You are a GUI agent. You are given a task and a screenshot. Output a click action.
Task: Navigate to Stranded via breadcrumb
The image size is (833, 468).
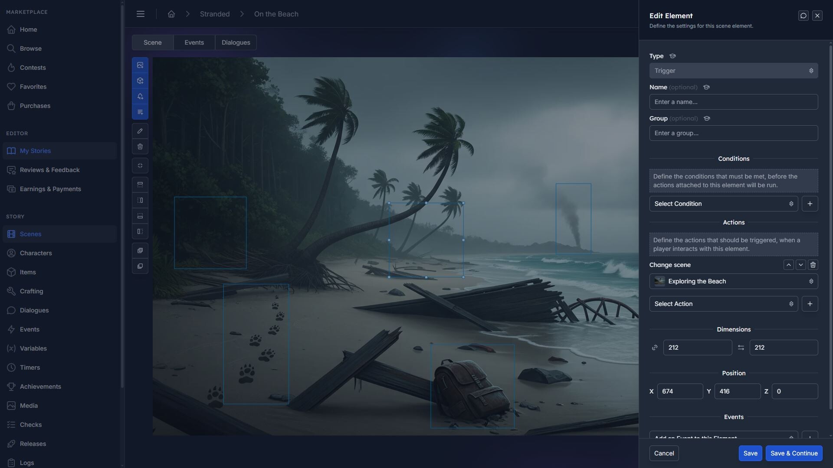coord(214,14)
